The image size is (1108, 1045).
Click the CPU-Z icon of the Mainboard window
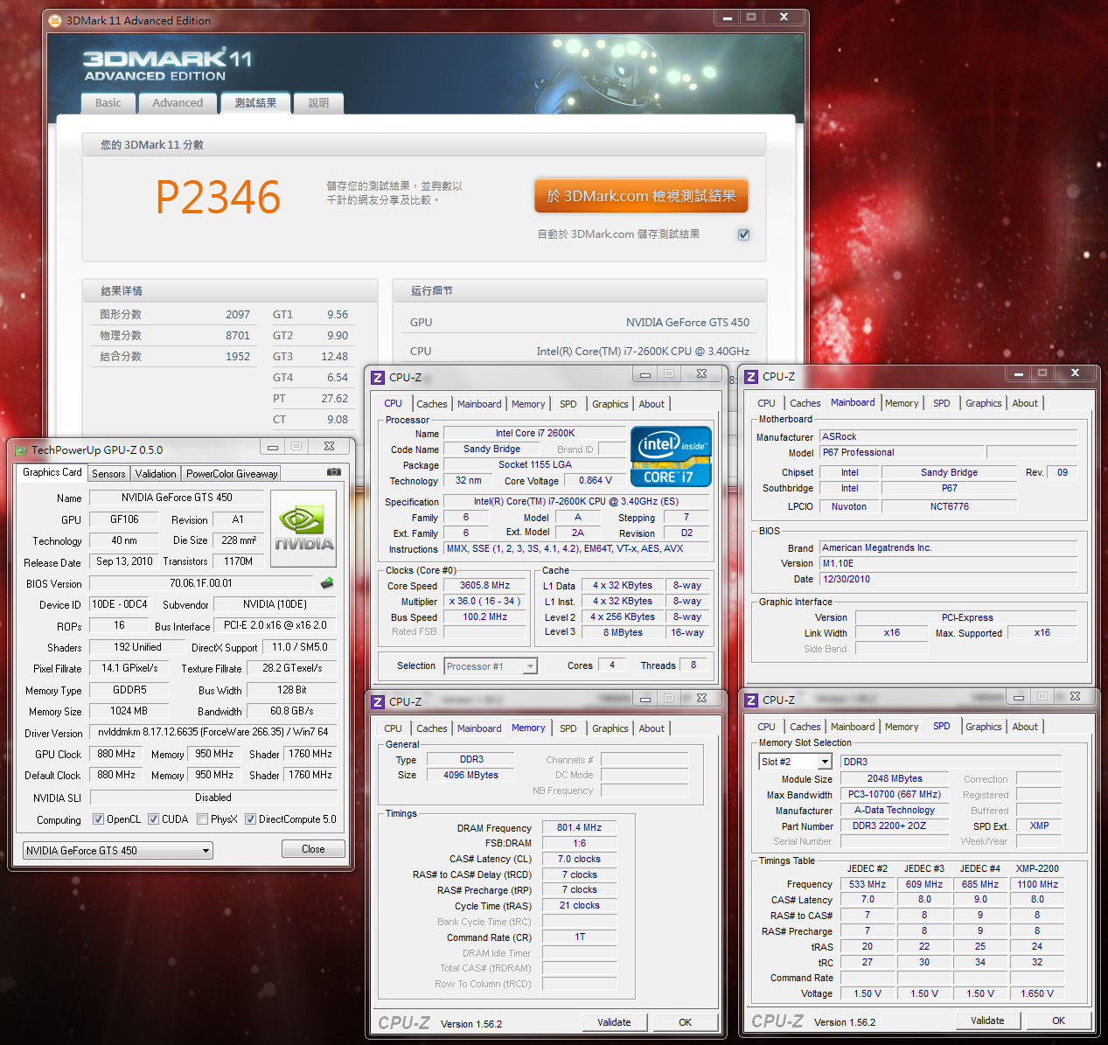751,377
